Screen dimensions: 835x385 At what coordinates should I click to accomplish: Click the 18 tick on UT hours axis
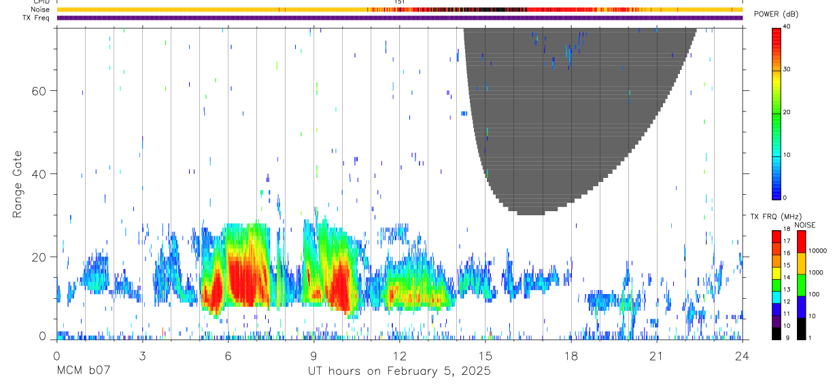click(x=571, y=356)
